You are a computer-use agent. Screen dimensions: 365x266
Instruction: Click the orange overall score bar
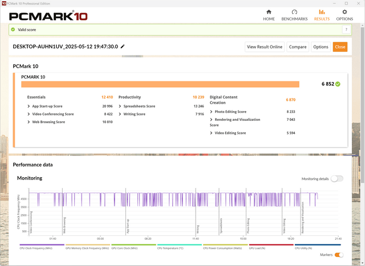click(160, 84)
